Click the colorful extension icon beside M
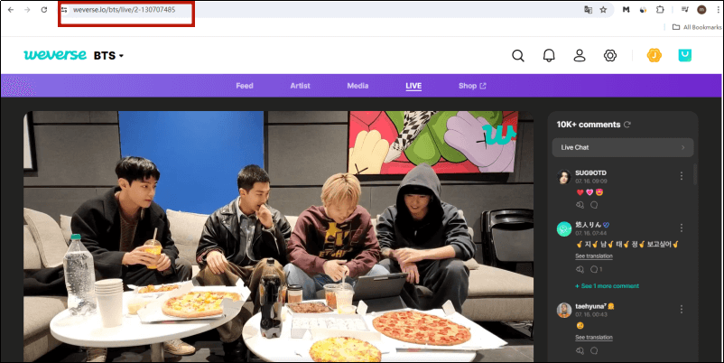 tap(643, 10)
